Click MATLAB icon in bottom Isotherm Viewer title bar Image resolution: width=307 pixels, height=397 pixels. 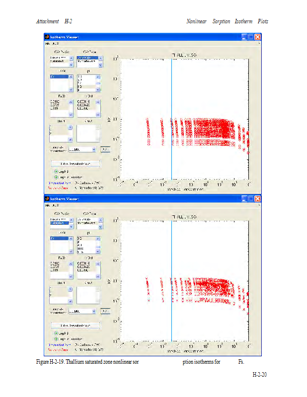pyautogui.click(x=47, y=198)
